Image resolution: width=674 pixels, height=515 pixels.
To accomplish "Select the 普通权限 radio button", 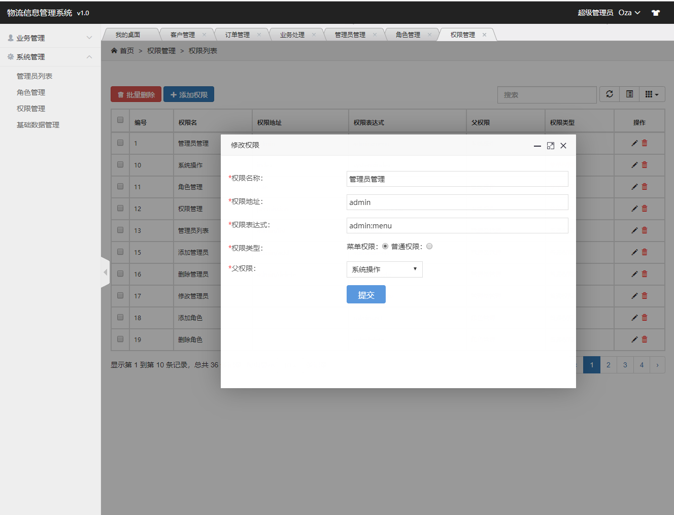I will pos(429,246).
